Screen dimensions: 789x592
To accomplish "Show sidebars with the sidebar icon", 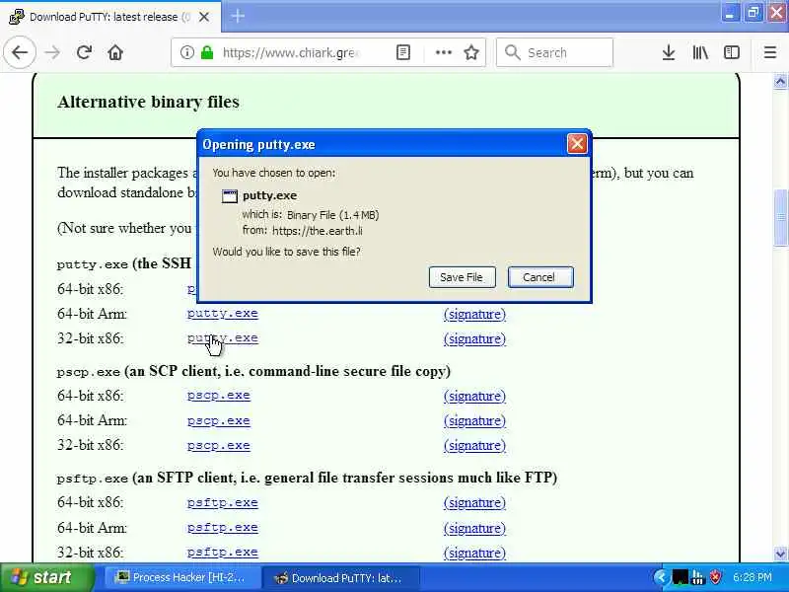I will 731,52.
